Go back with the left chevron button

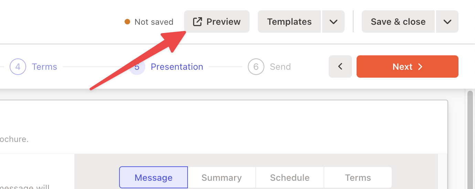340,66
